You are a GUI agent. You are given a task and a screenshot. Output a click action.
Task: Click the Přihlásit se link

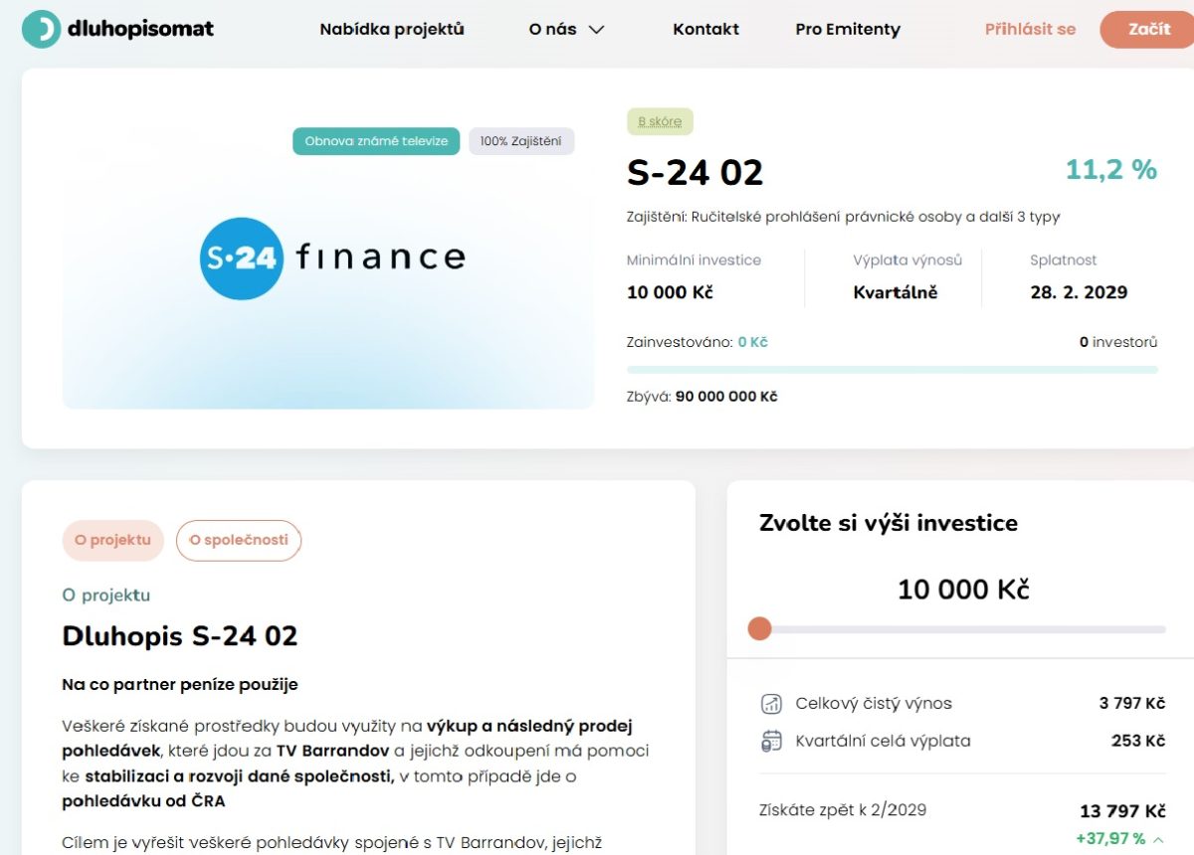click(x=1030, y=29)
